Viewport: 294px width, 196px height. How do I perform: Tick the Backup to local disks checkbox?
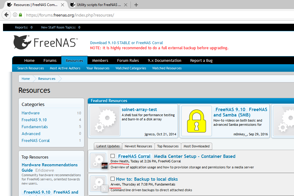113,179
